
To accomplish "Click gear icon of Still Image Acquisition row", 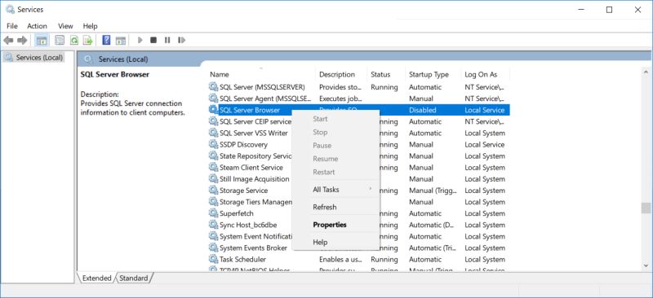I will [x=213, y=178].
